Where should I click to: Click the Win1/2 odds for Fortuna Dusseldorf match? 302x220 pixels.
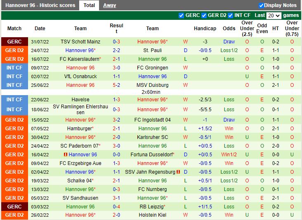[229, 155]
